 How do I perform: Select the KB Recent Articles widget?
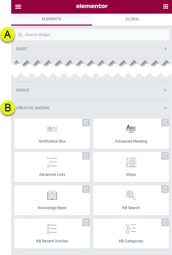coord(52,233)
